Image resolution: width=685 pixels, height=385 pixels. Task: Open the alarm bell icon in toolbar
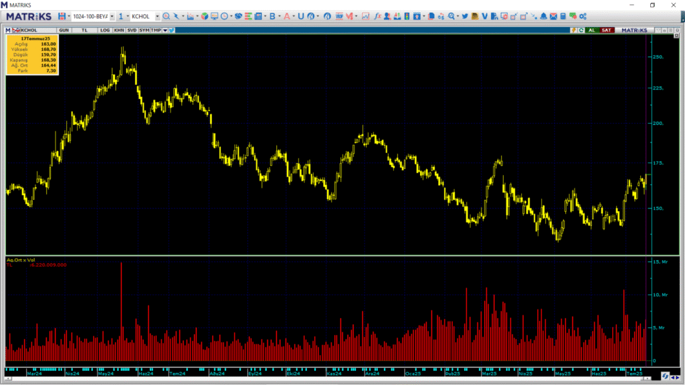(544, 16)
